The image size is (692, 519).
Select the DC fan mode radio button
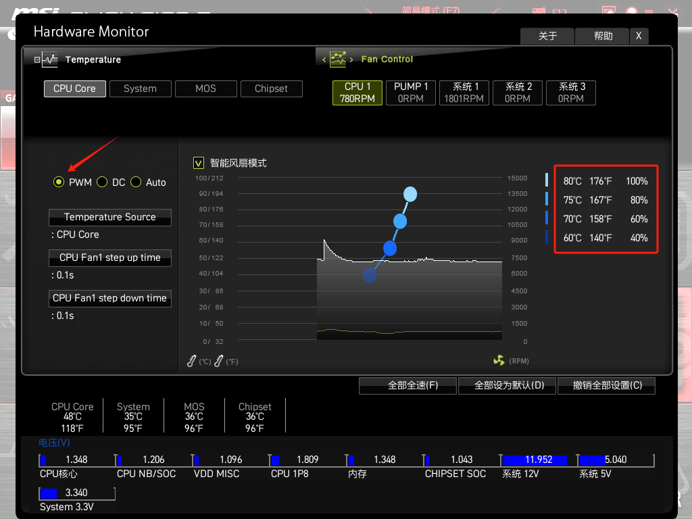tap(102, 182)
